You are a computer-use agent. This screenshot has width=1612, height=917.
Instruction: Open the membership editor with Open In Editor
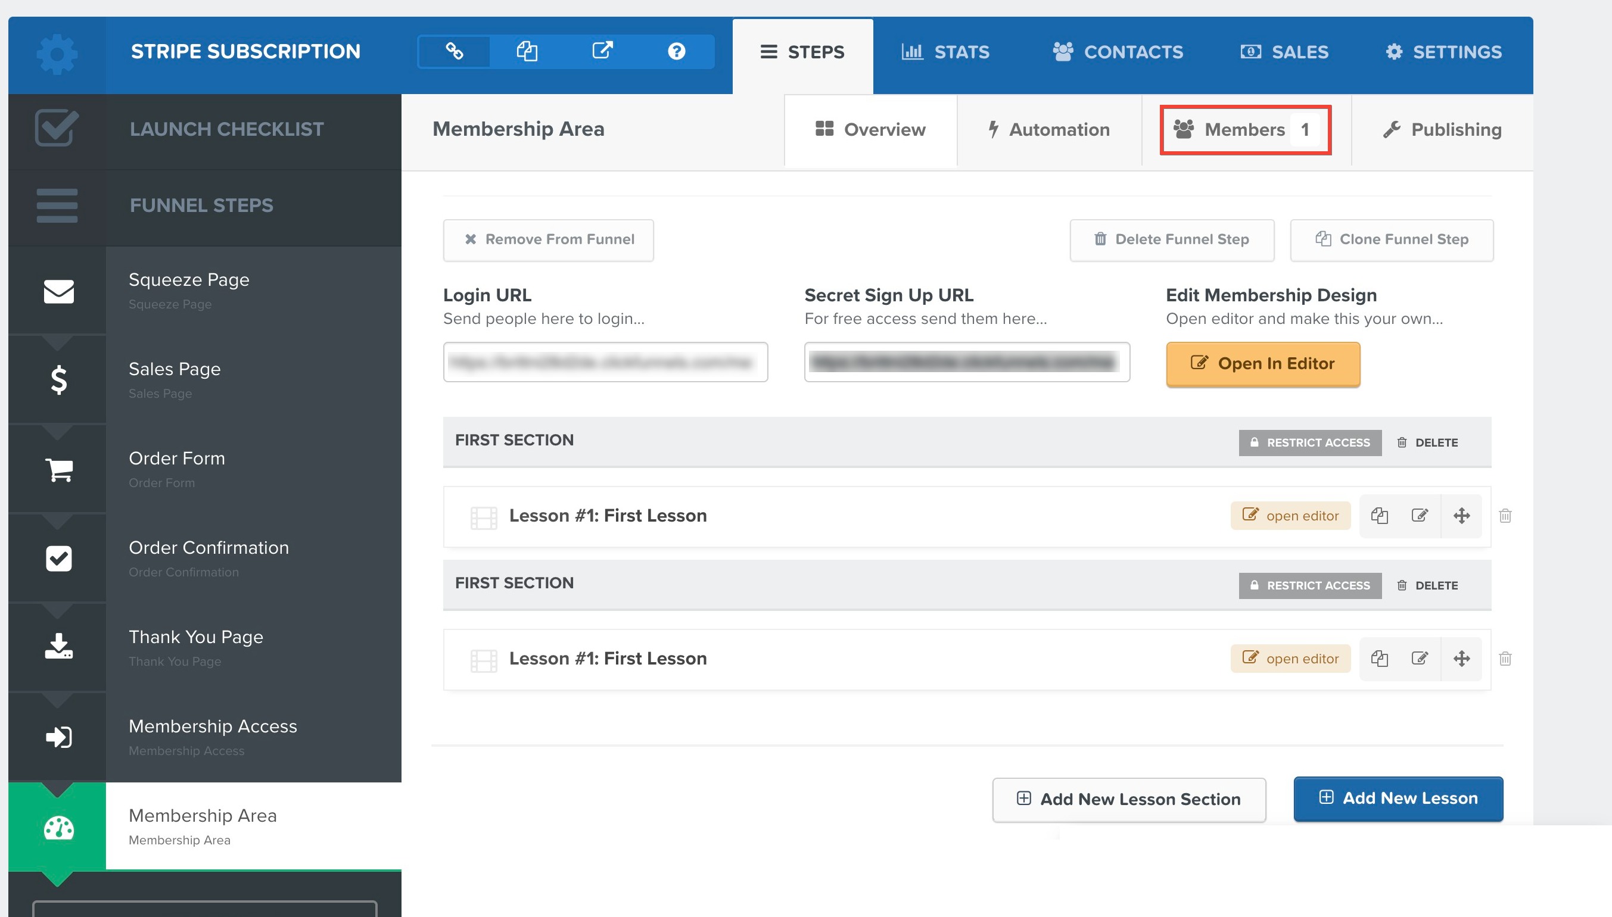[x=1262, y=363]
